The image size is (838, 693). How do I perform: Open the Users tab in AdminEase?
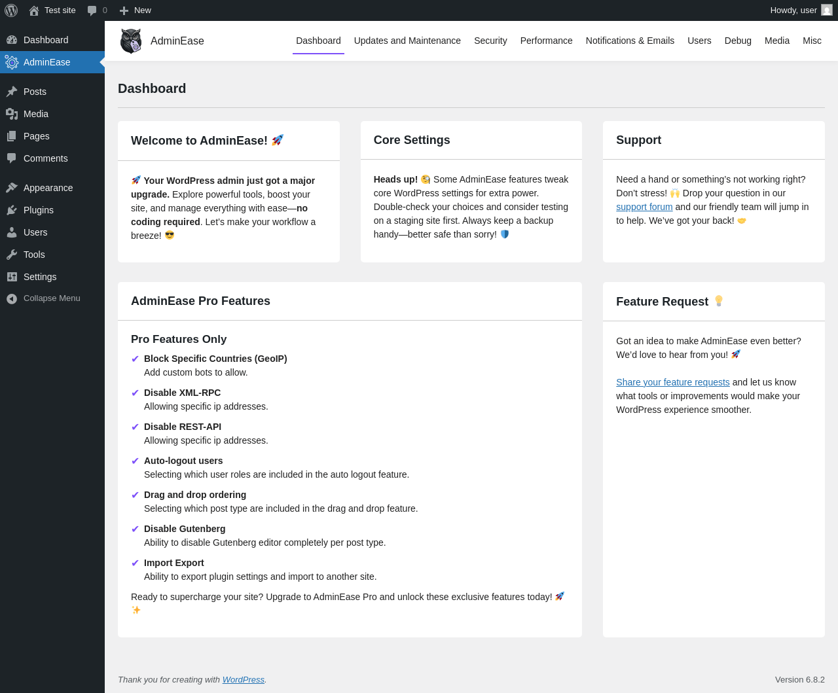(699, 41)
